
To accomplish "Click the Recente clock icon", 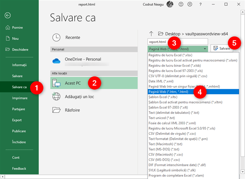I will click(x=56, y=37).
